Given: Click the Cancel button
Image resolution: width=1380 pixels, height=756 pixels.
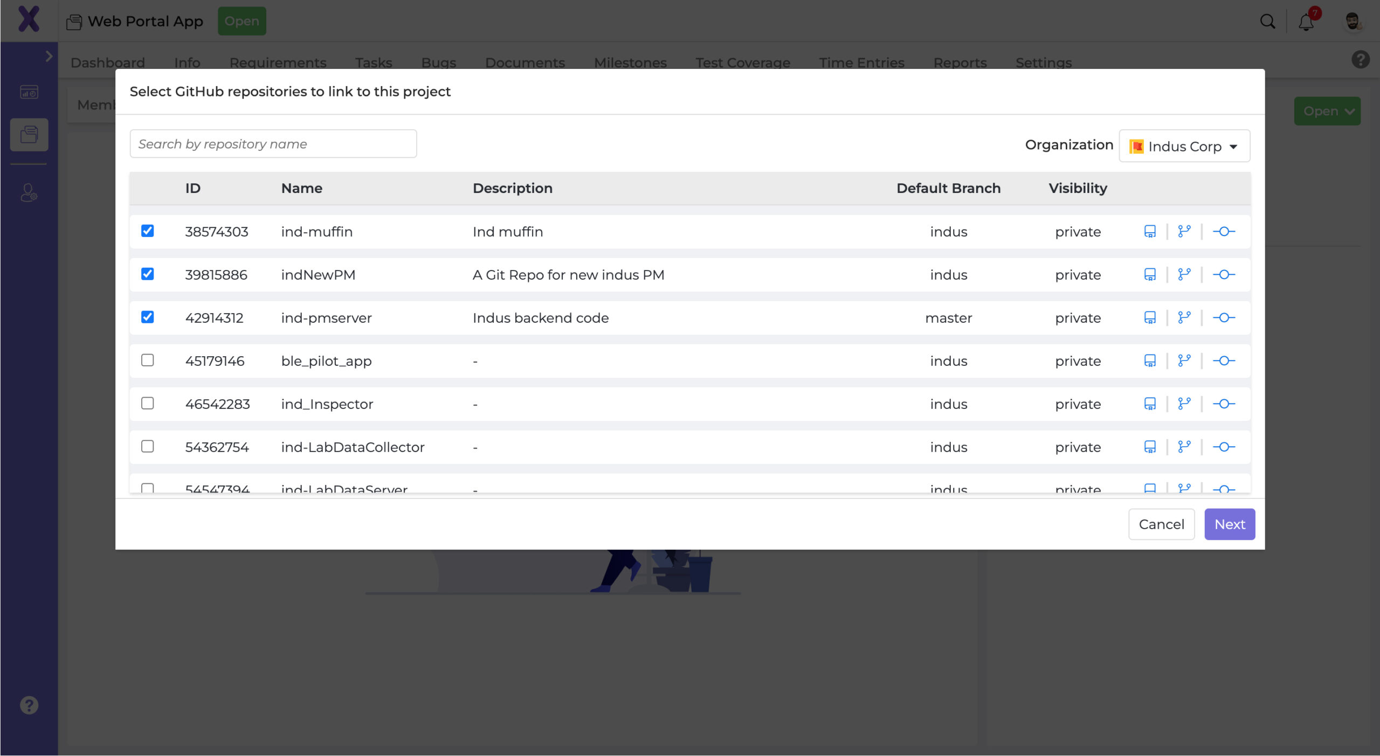Looking at the screenshot, I should [x=1161, y=524].
